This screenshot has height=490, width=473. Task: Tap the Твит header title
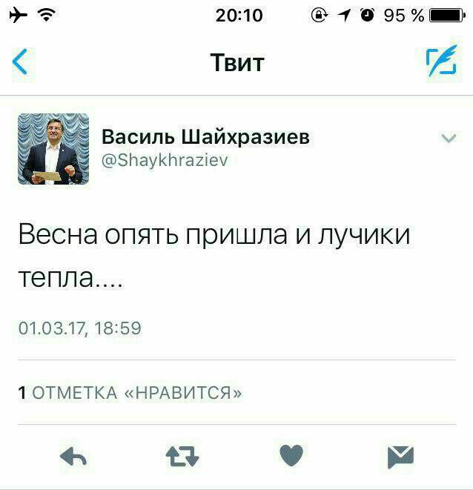[237, 62]
